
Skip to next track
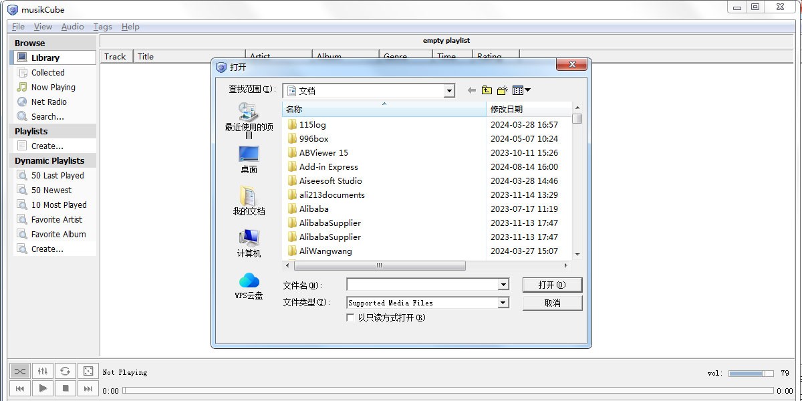point(88,388)
